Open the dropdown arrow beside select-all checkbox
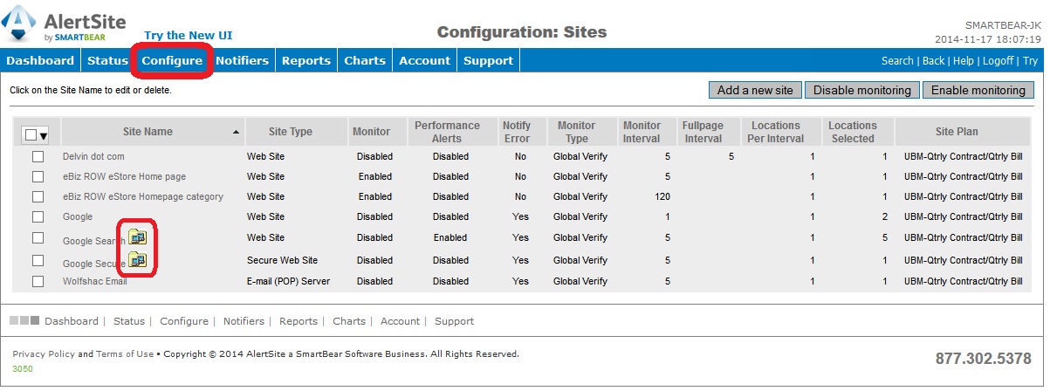Image resolution: width=1050 pixels, height=391 pixels. point(43,135)
